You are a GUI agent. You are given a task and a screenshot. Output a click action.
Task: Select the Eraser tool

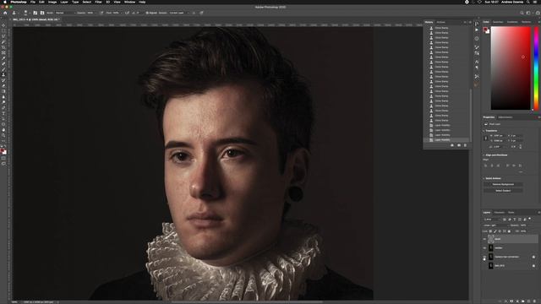point(3,86)
